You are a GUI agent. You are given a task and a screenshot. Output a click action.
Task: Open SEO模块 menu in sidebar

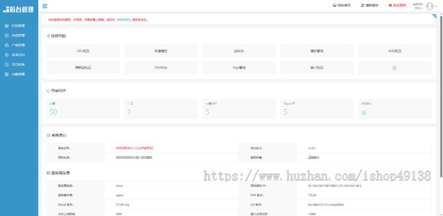(x=18, y=64)
